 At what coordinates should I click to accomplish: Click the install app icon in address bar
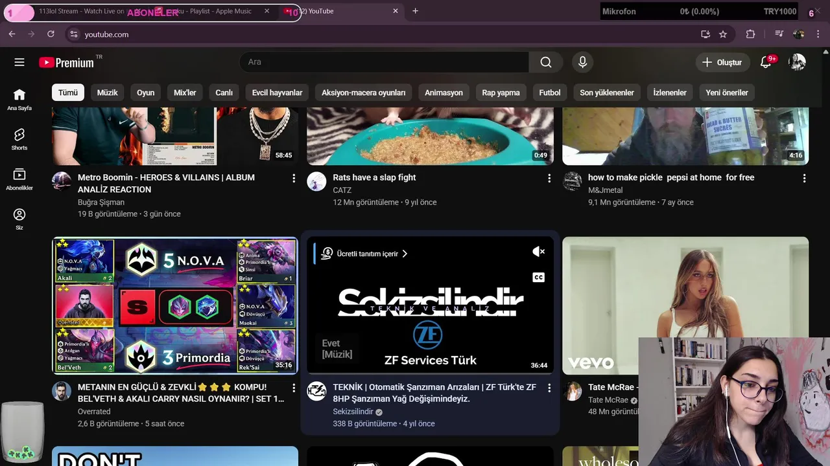(x=705, y=34)
